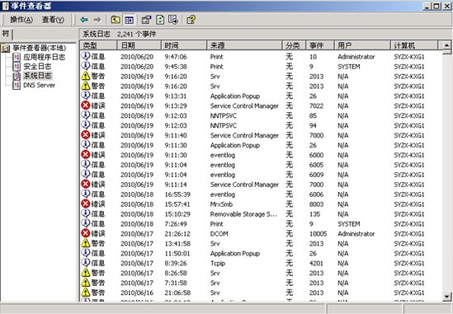Select 系统日志 in the tree
Viewport: 453px width, 314px height.
pyautogui.click(x=37, y=76)
